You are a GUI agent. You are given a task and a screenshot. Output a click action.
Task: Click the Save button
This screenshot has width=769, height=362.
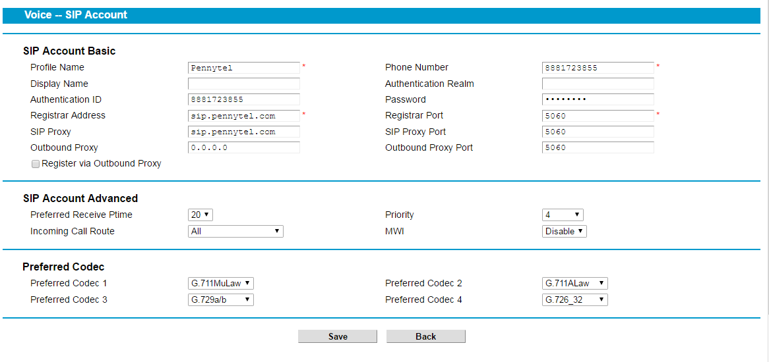338,336
